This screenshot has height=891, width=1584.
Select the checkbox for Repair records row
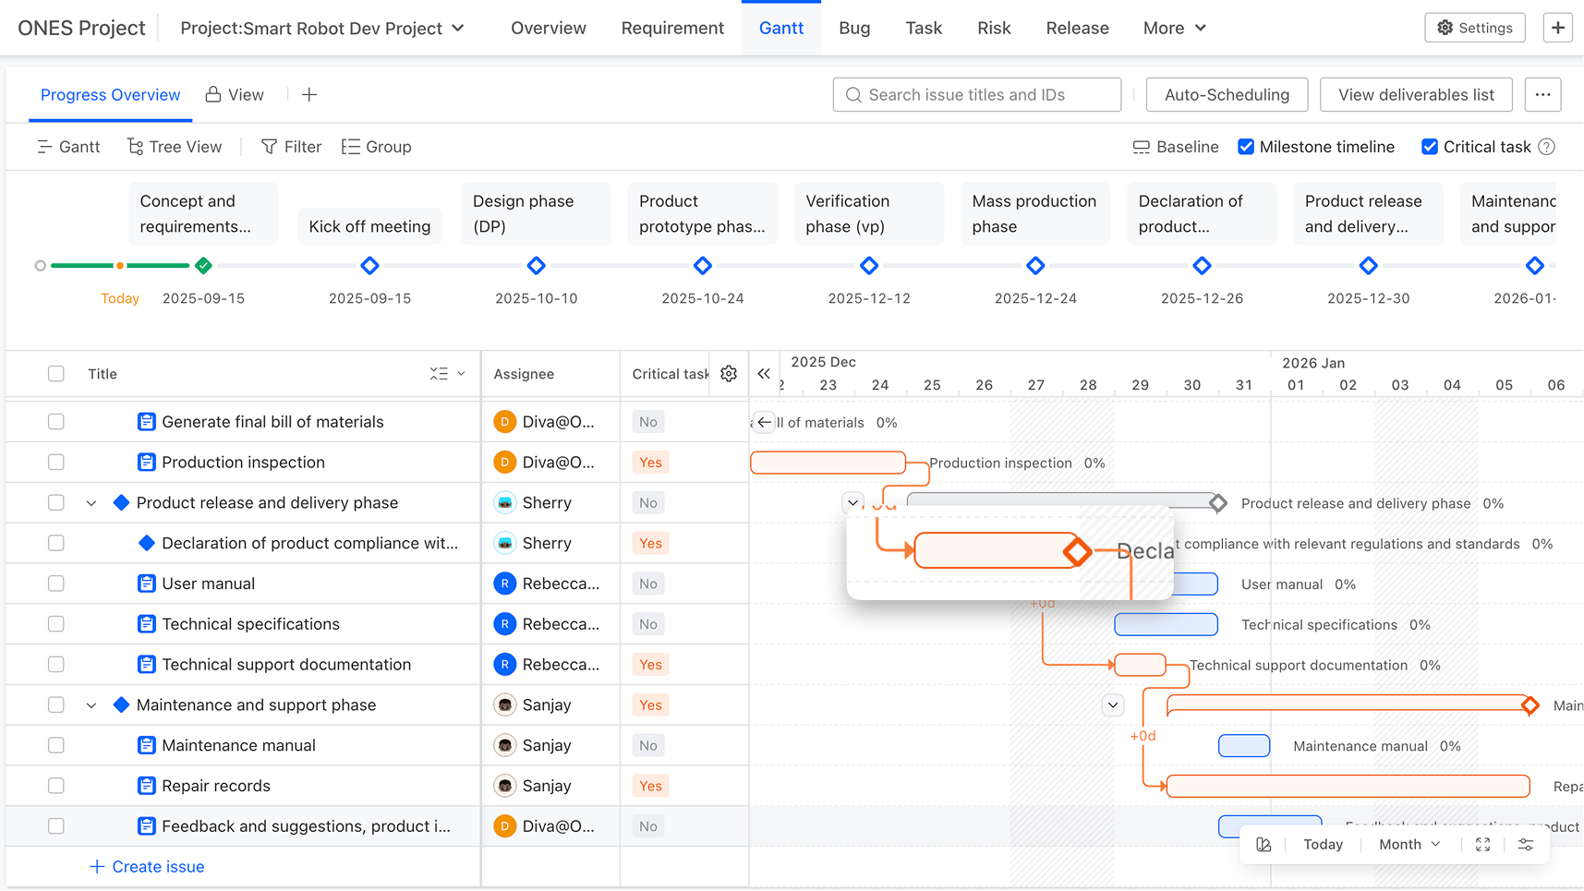click(56, 785)
